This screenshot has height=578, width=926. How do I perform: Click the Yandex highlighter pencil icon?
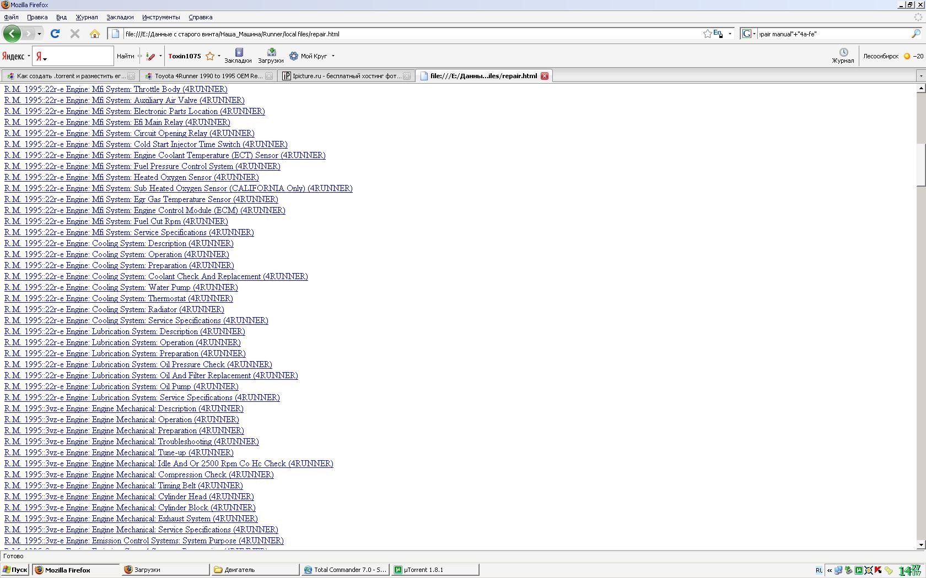(x=150, y=56)
